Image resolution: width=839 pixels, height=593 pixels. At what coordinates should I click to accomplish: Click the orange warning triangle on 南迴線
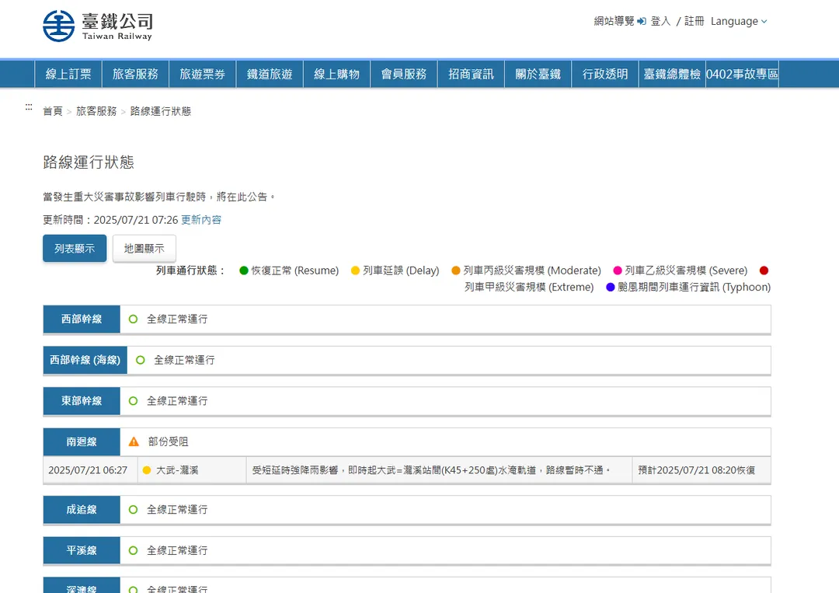pos(134,441)
